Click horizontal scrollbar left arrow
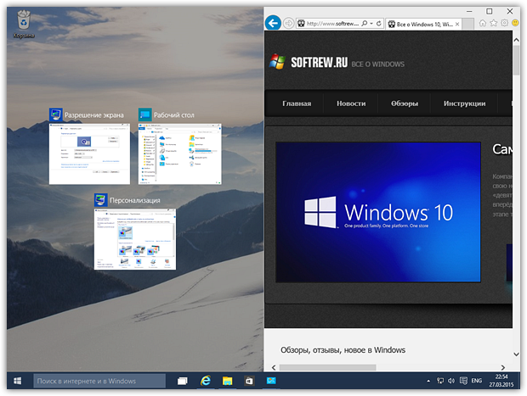The image size is (527, 396). pyautogui.click(x=274, y=367)
